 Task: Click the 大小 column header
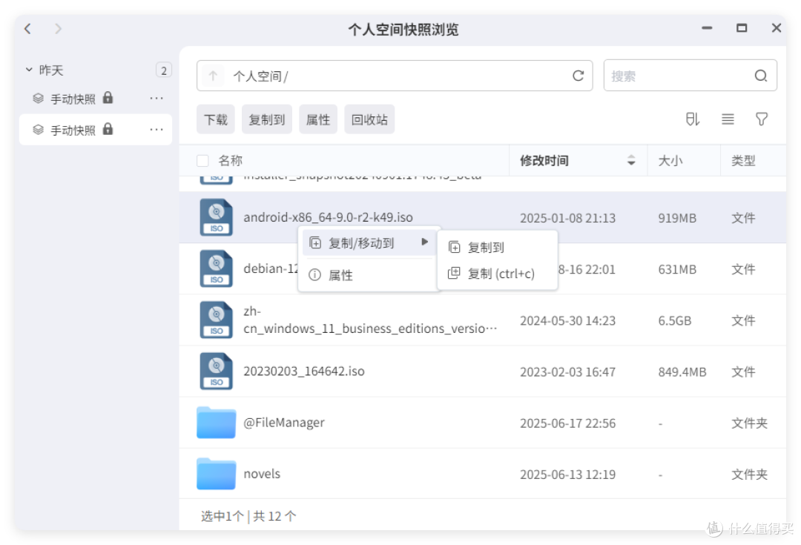(670, 161)
